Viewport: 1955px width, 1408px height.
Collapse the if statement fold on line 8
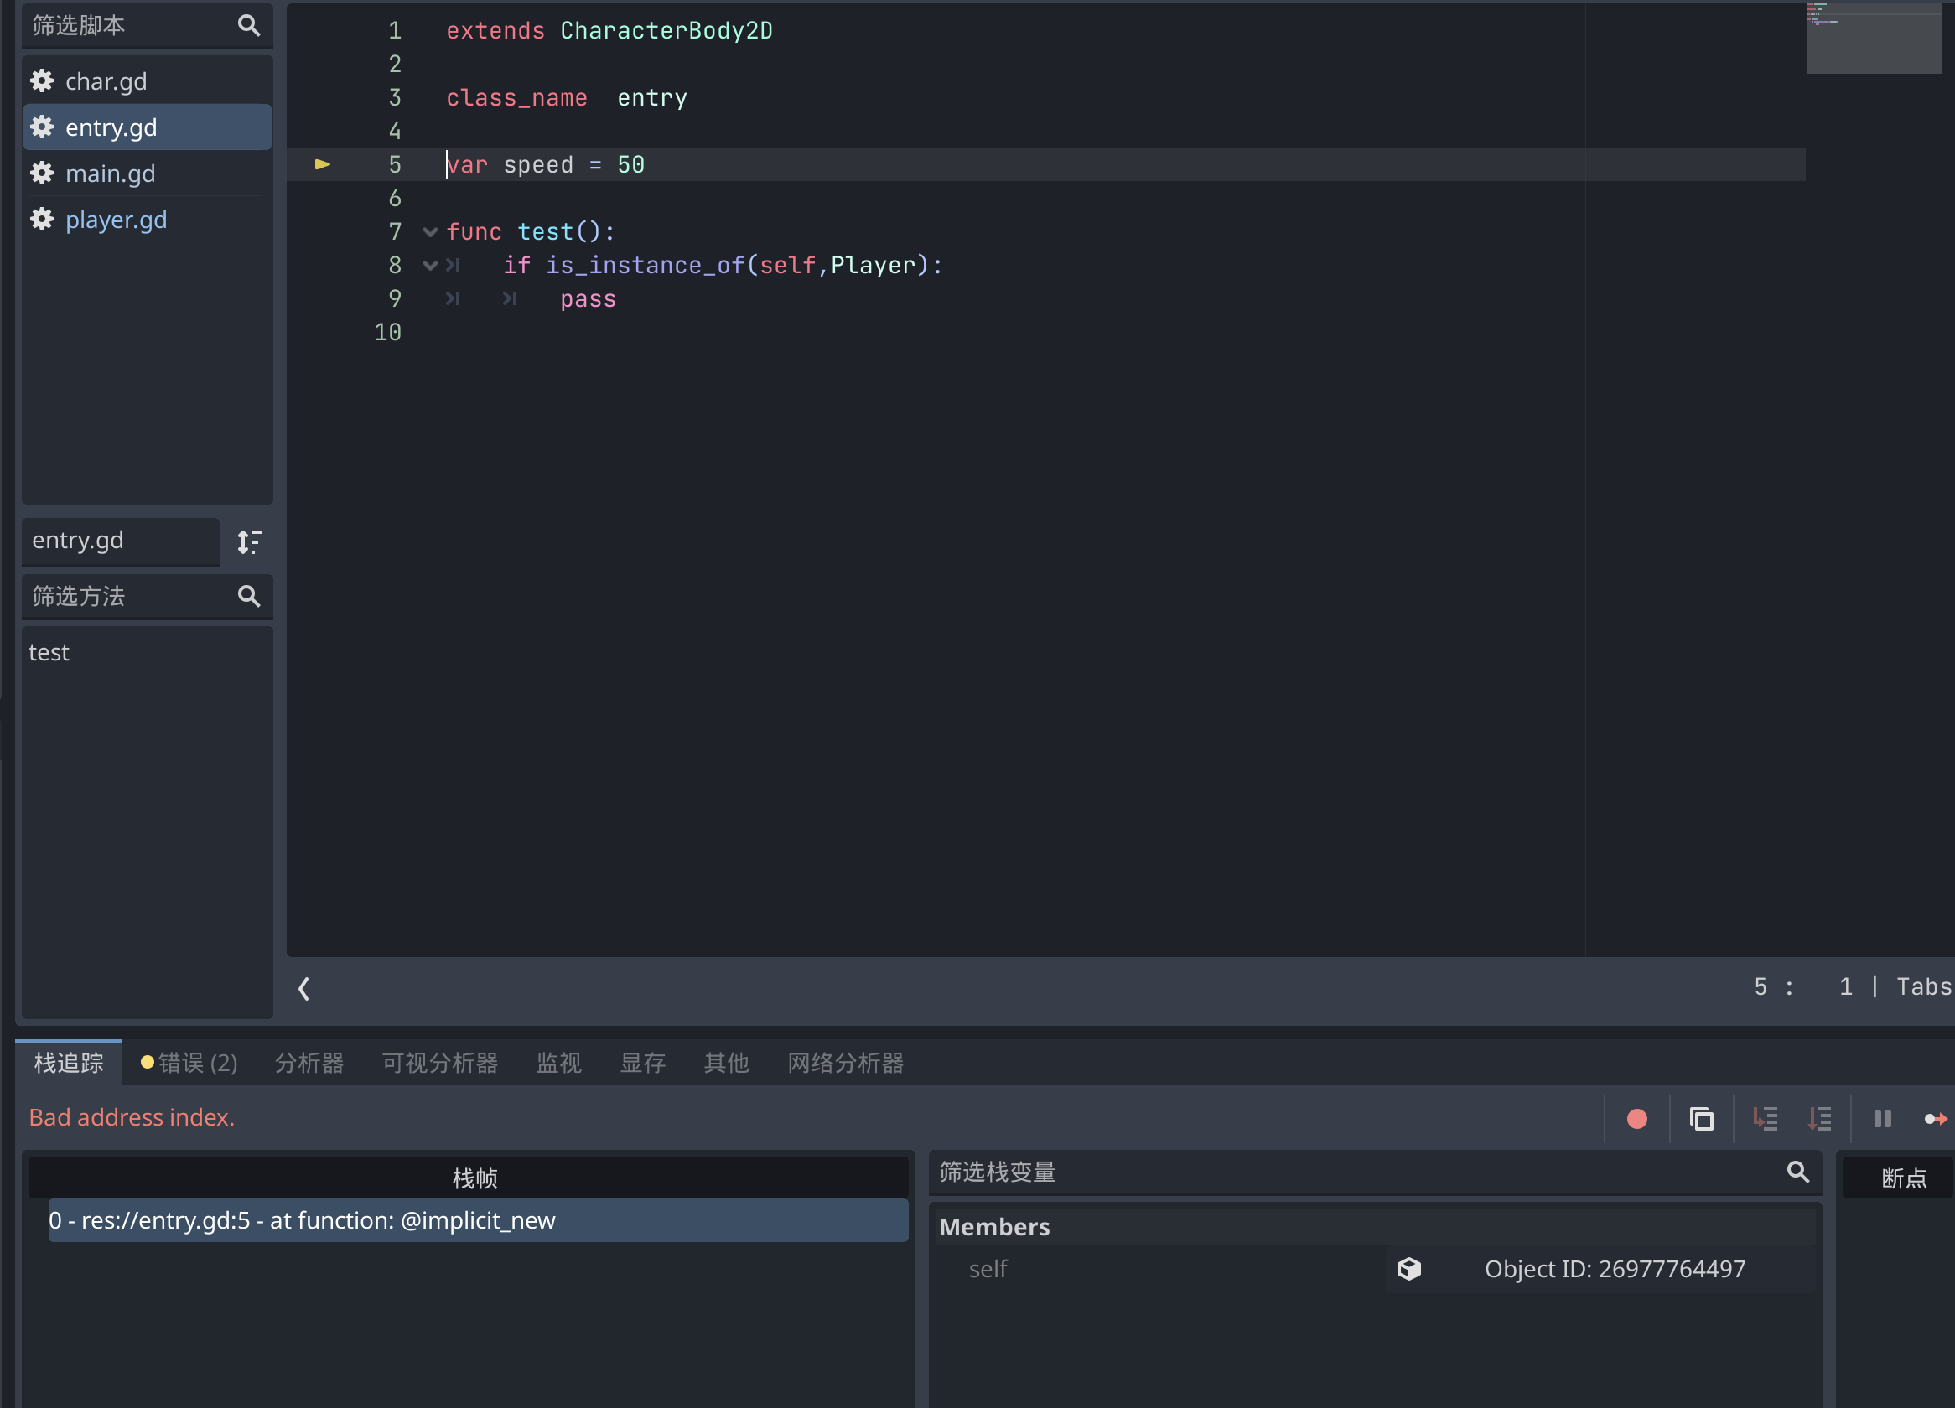[x=429, y=266]
